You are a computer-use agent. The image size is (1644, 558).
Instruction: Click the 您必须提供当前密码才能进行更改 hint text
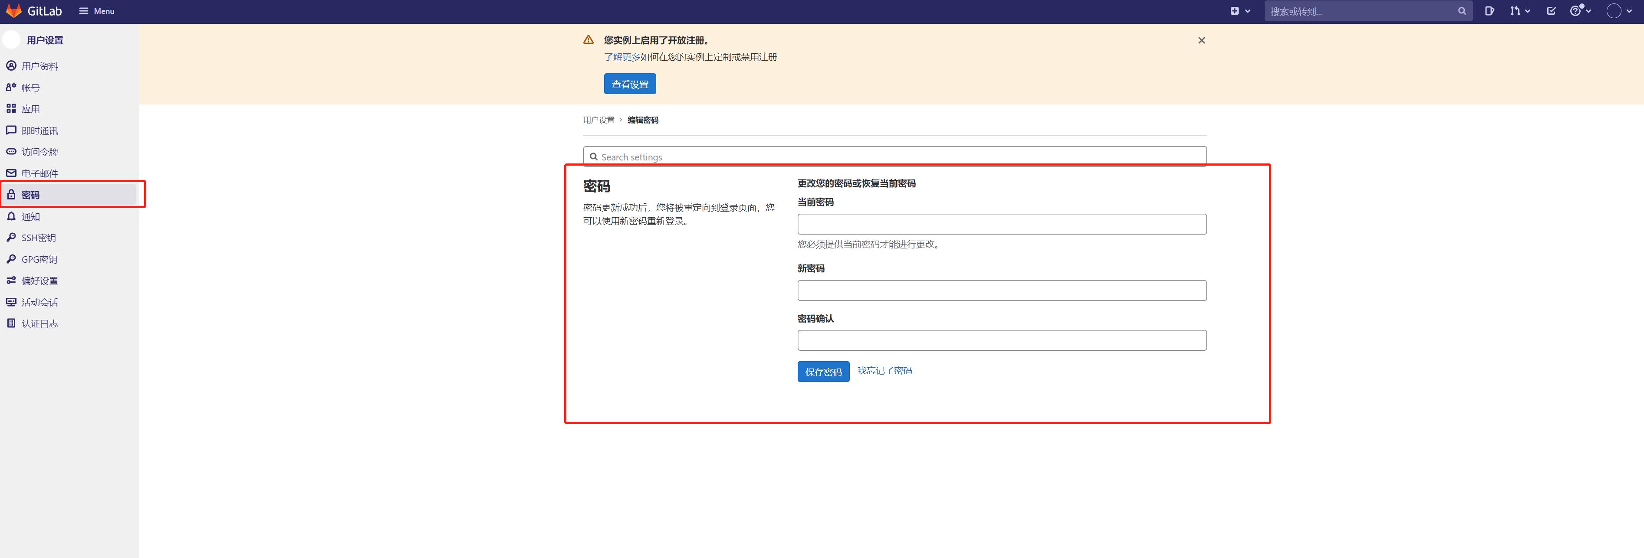click(869, 244)
